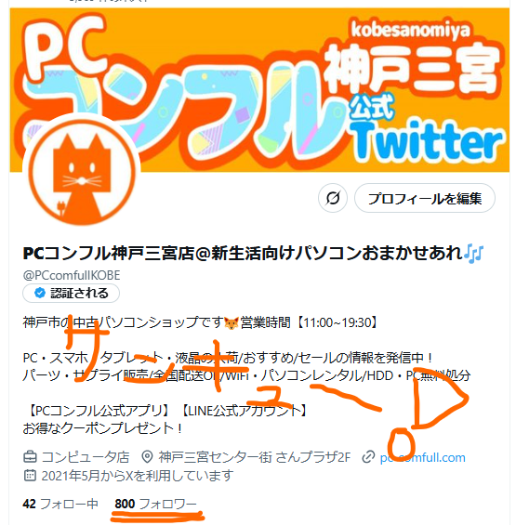Open the 42 フォロー中 list
Screen dimensions: 516x525
60,504
